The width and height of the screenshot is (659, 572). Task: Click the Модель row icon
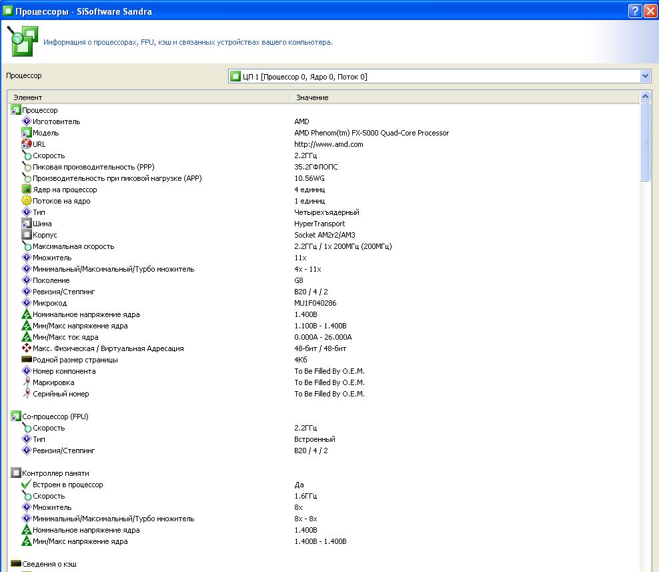coord(27,132)
